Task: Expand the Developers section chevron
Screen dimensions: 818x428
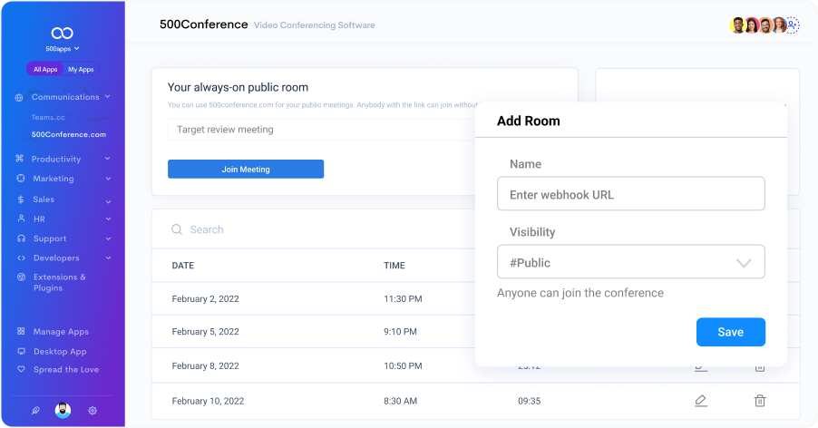Action: pos(108,258)
